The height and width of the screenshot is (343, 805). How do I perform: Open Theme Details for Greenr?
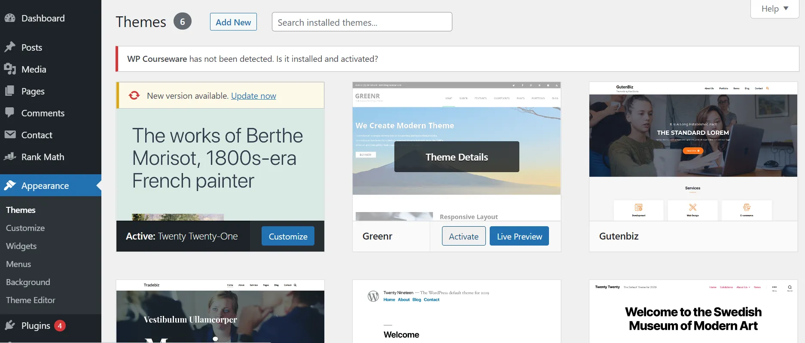click(x=457, y=157)
